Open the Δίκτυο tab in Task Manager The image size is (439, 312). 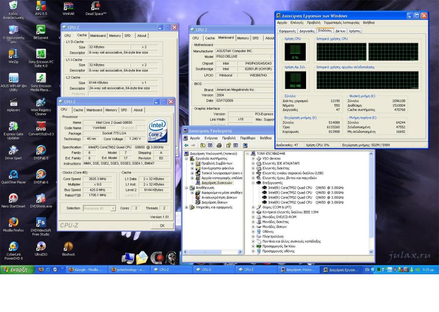pos(340,31)
